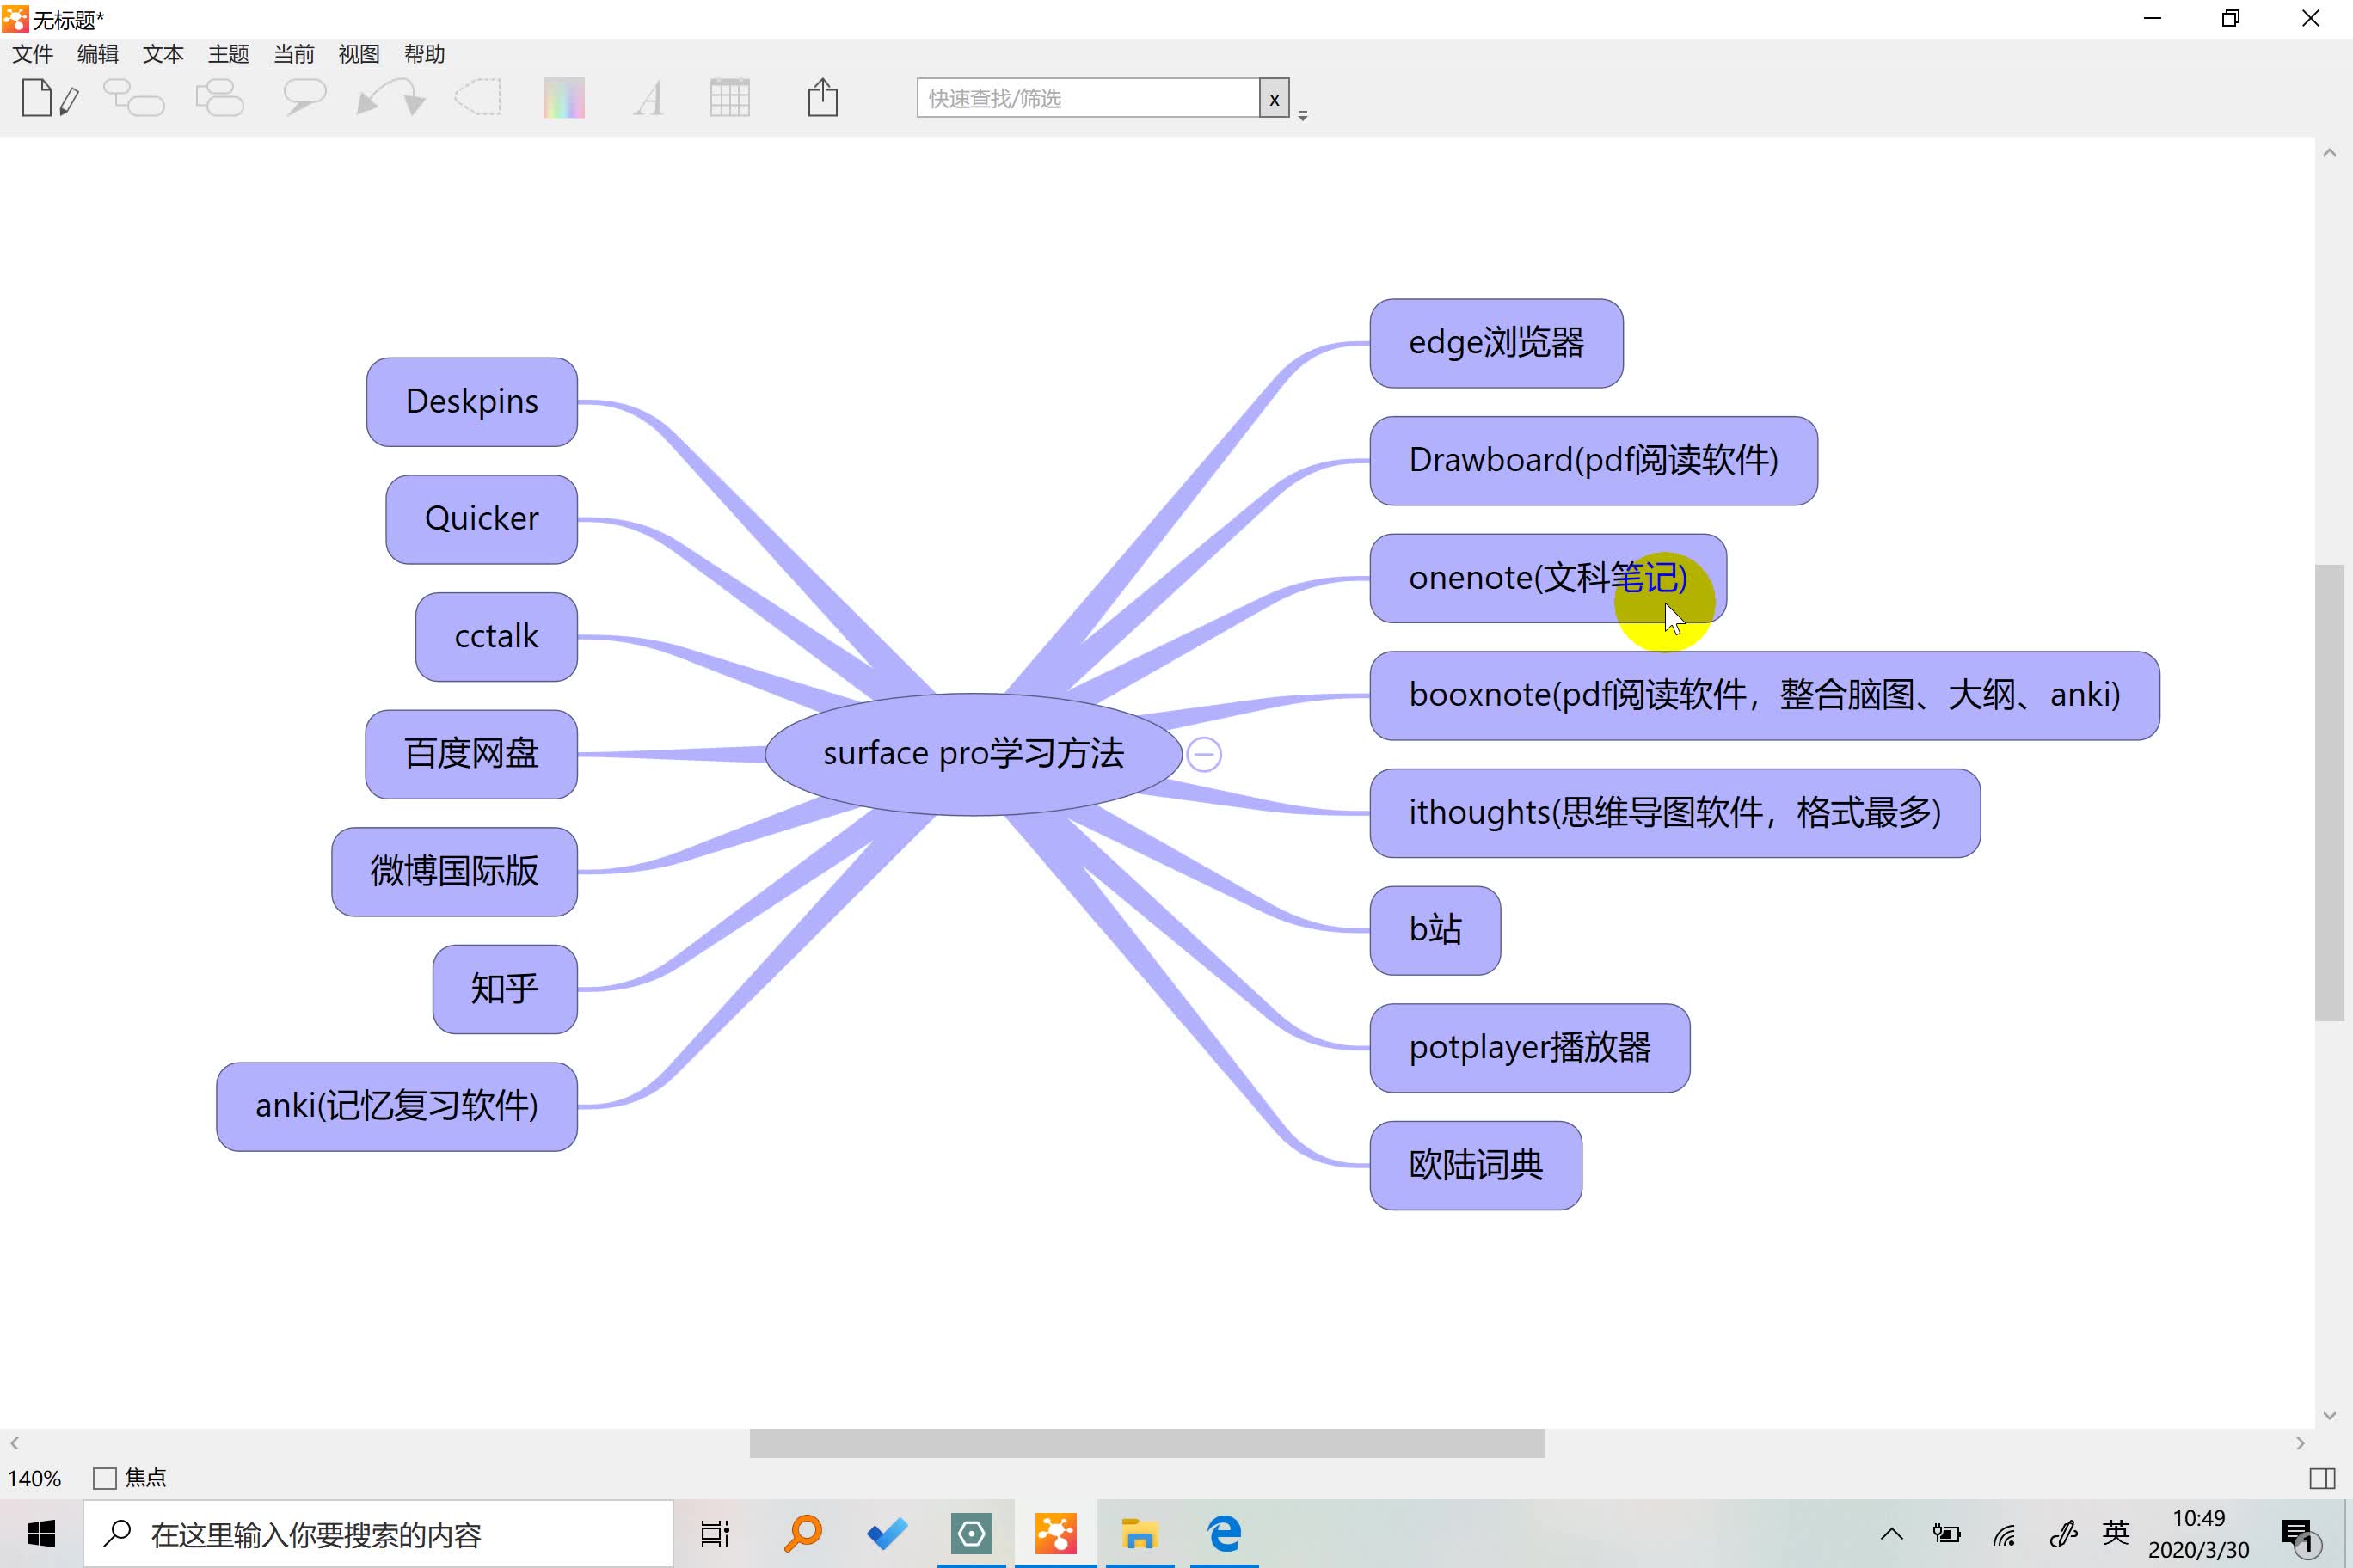
Task: Click the italic A font icon
Action: coord(648,98)
